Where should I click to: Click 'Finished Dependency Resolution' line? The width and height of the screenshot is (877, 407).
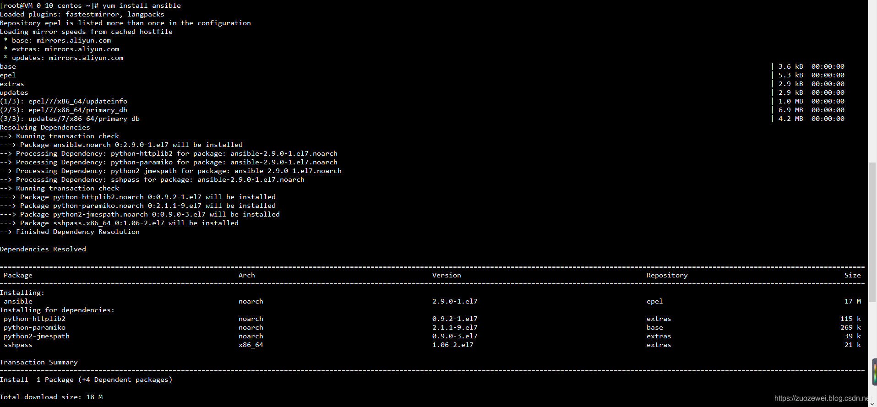(x=70, y=232)
